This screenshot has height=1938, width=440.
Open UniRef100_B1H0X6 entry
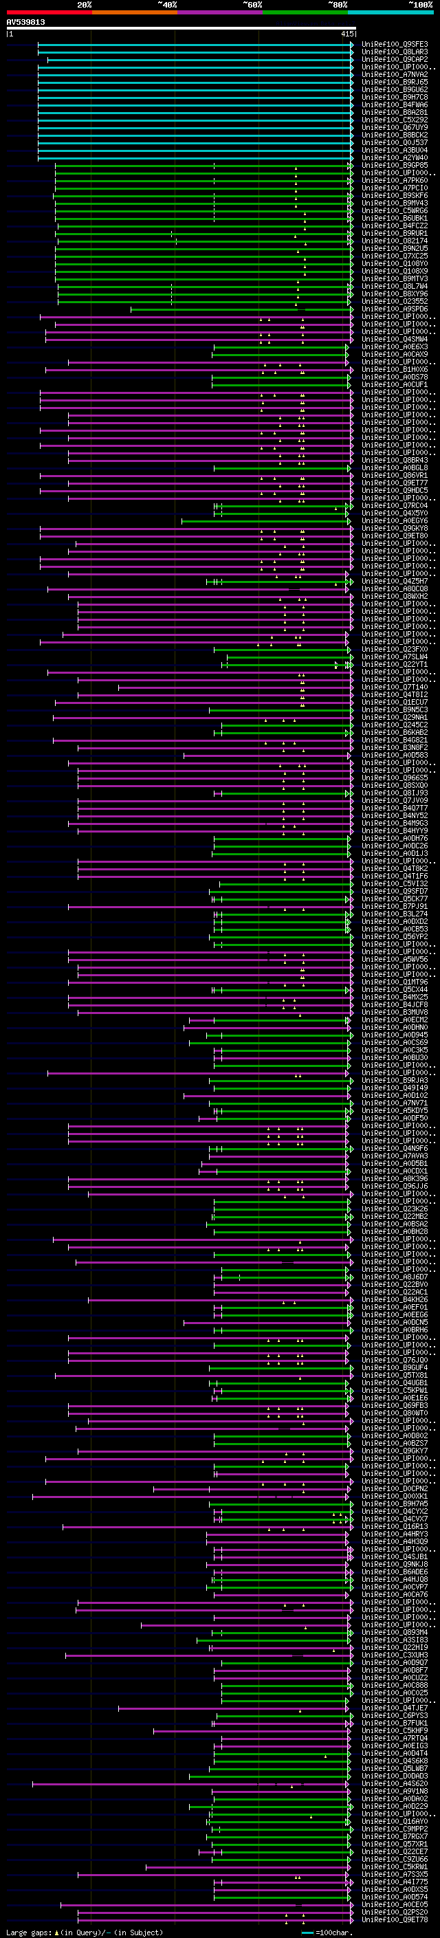pyautogui.click(x=395, y=369)
